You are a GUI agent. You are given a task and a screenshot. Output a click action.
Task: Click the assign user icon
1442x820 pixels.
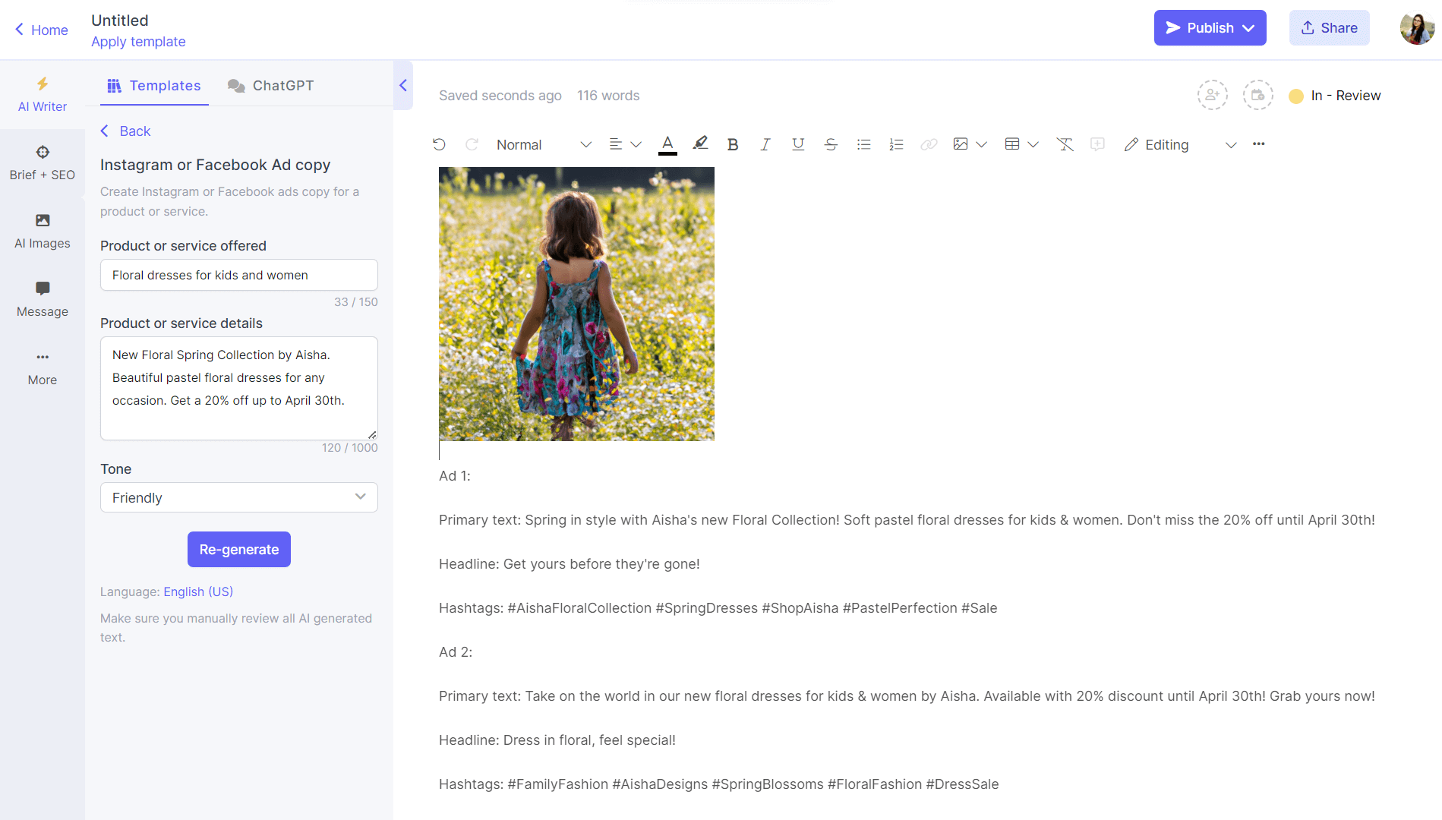click(x=1213, y=96)
